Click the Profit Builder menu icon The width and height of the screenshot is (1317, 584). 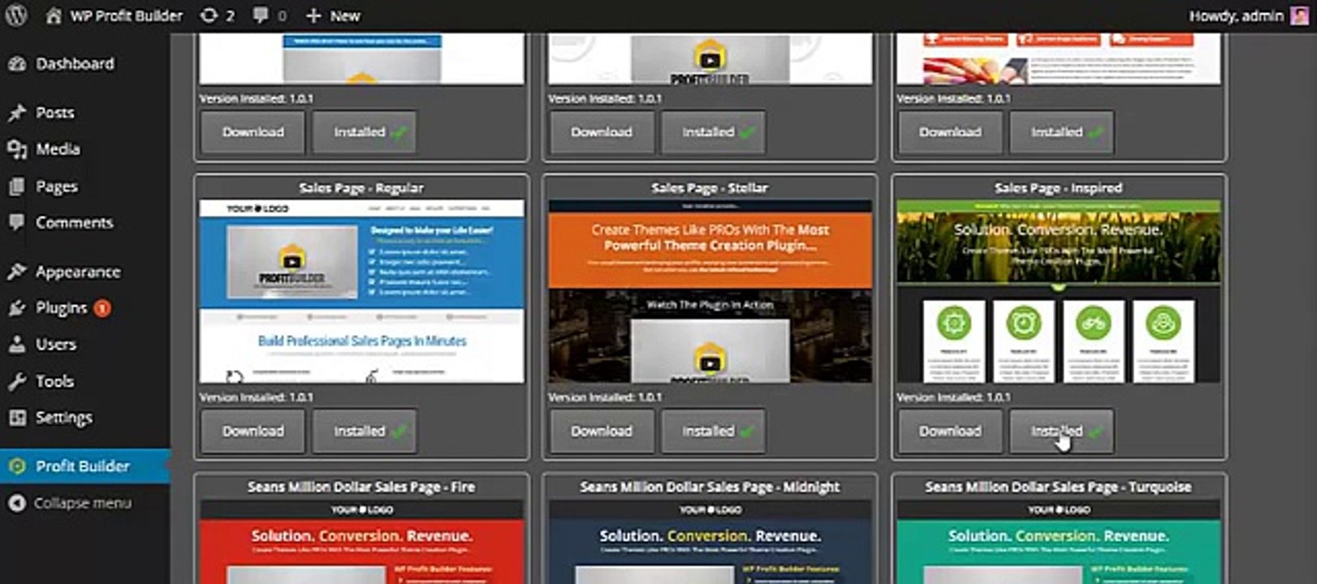click(x=17, y=466)
